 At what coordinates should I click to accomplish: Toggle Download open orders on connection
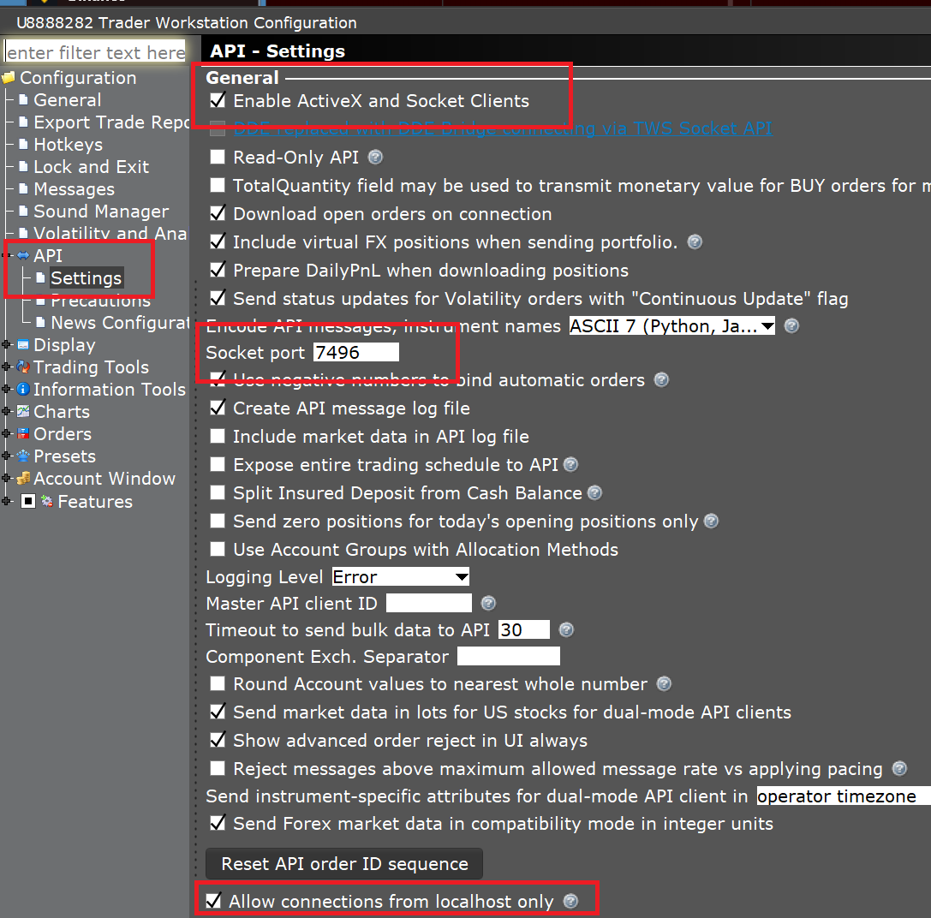click(218, 214)
